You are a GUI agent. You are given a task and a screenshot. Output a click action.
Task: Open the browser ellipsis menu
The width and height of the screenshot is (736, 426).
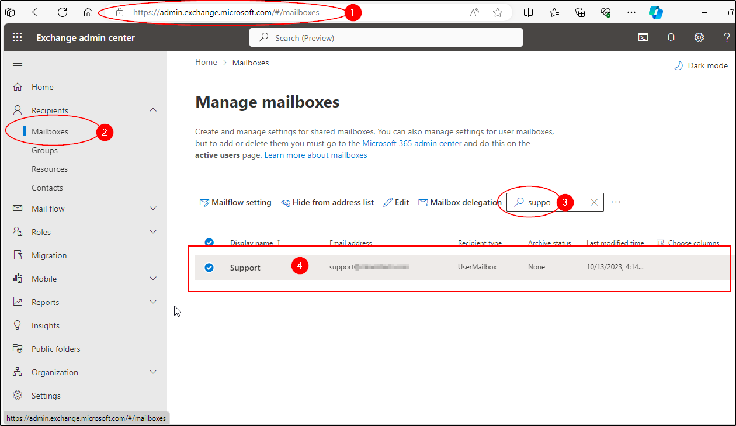click(x=631, y=12)
